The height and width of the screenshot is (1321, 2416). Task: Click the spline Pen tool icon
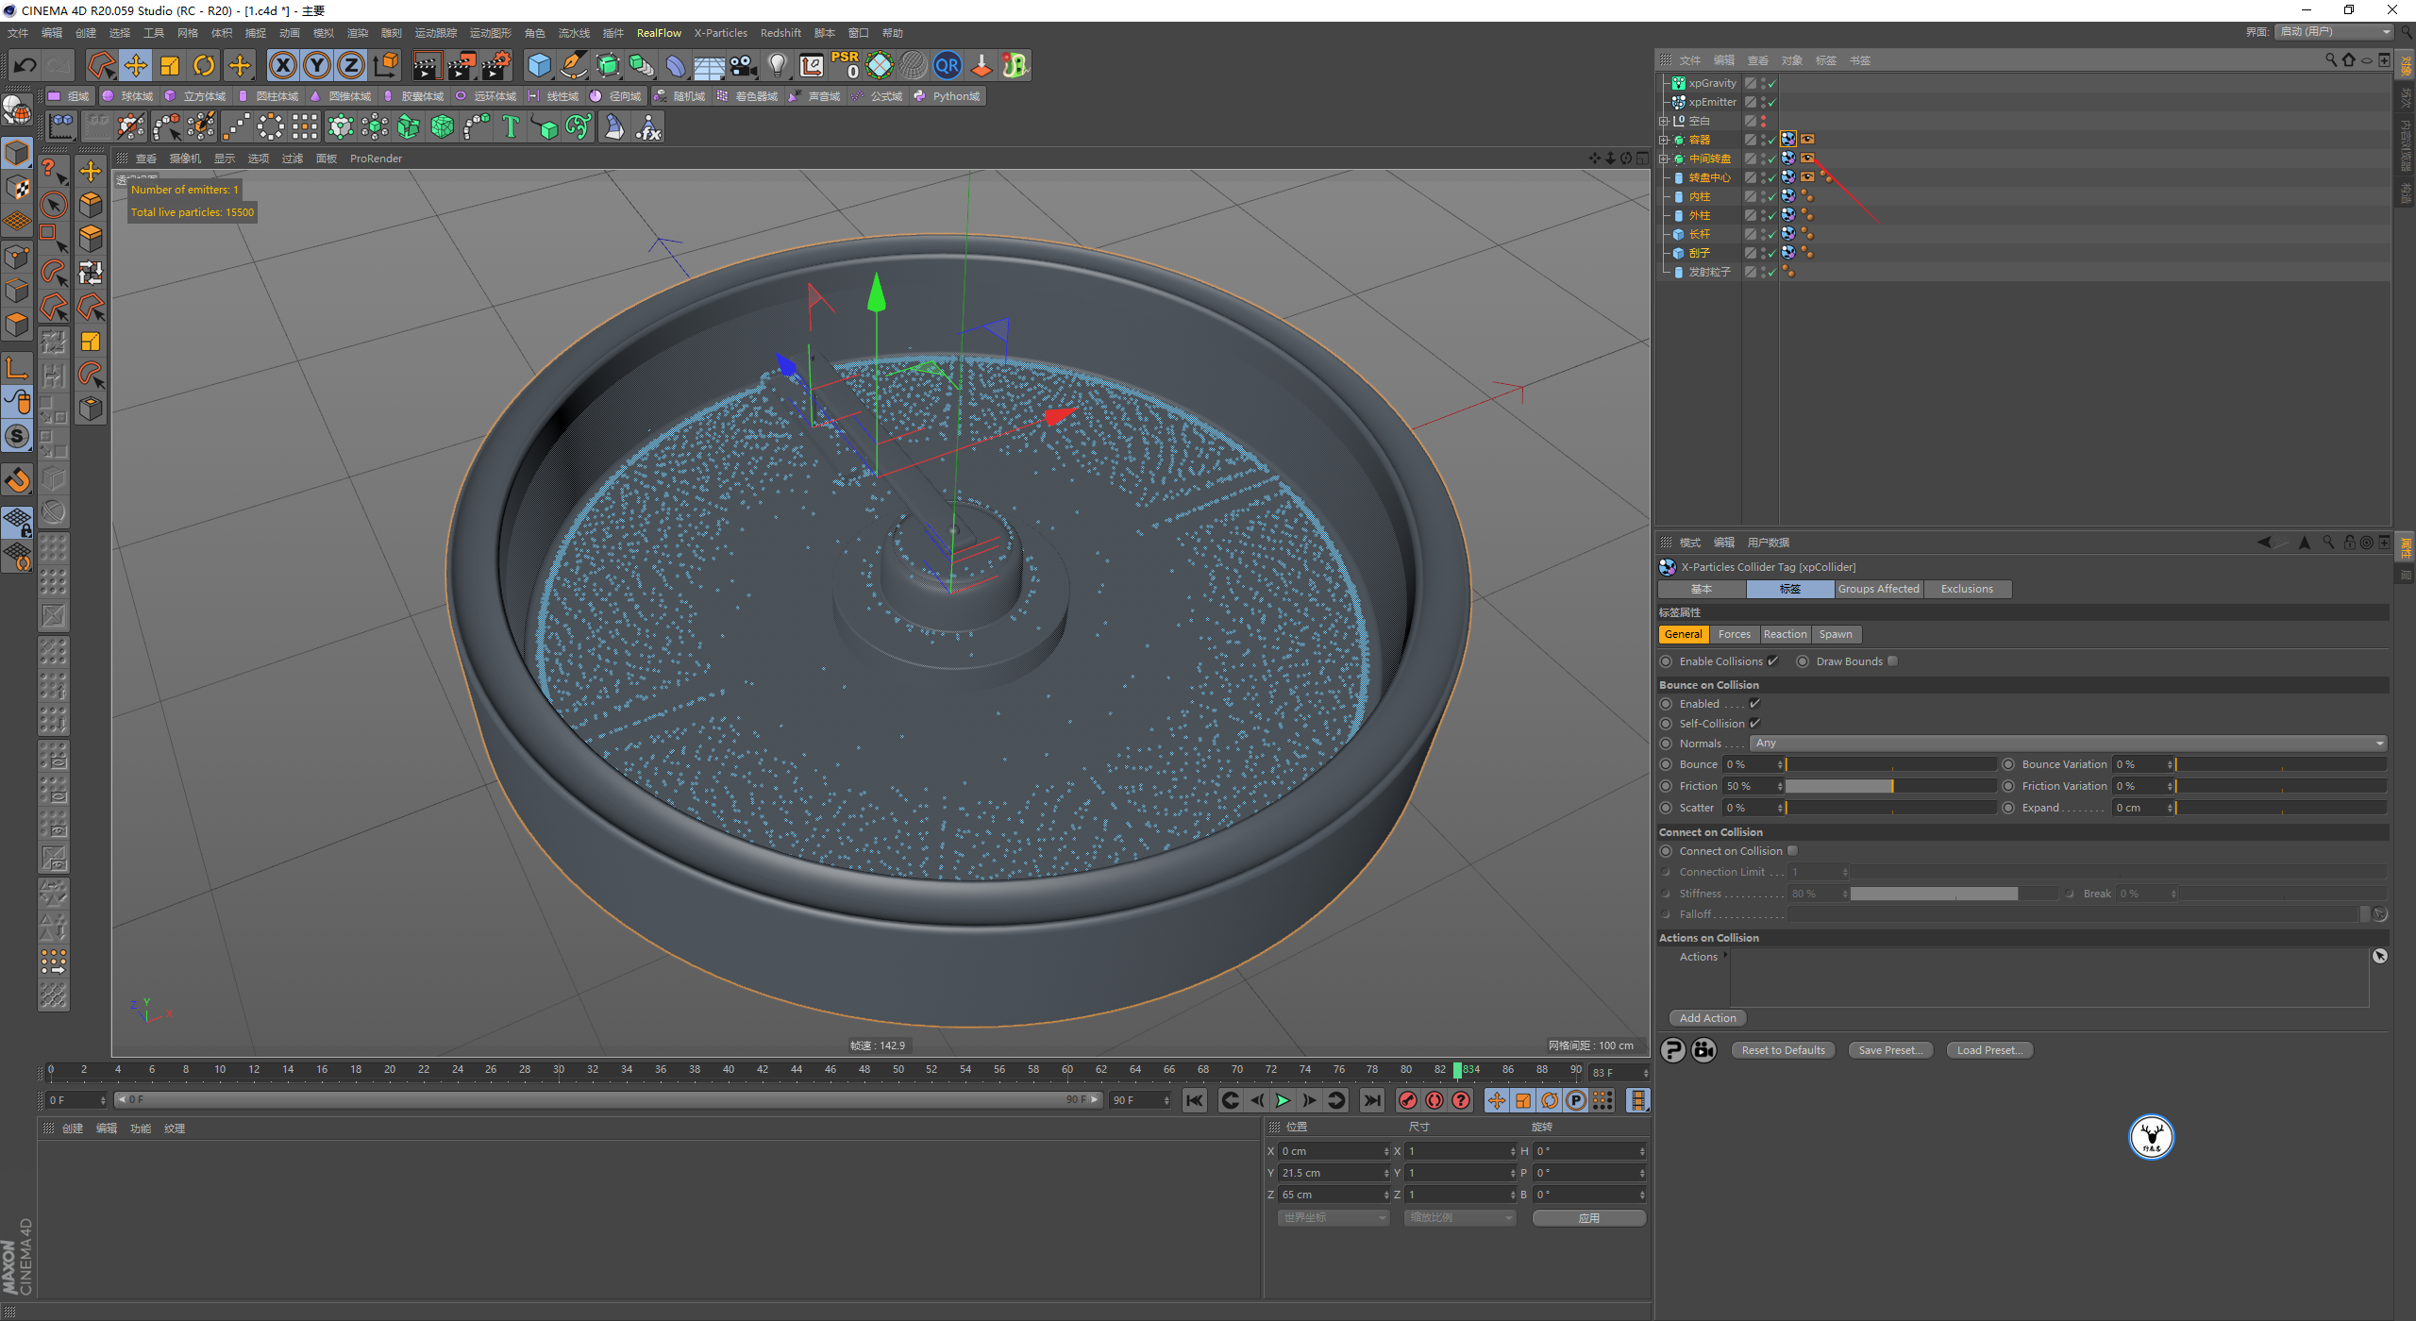click(x=574, y=65)
